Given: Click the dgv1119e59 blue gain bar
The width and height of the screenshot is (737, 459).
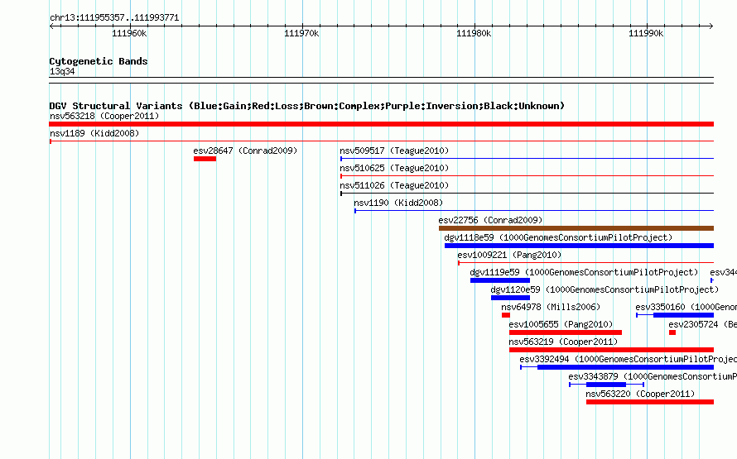Looking at the screenshot, I should 500,280.
